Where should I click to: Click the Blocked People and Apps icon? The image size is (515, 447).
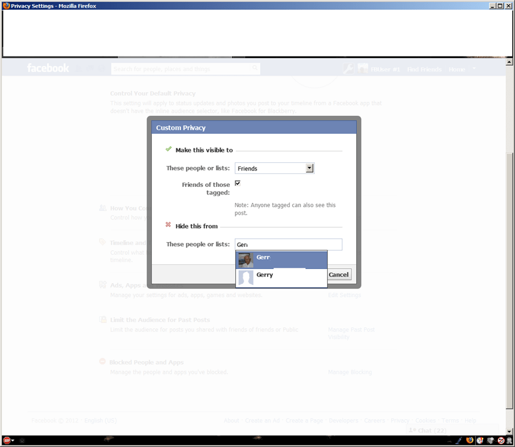(102, 362)
